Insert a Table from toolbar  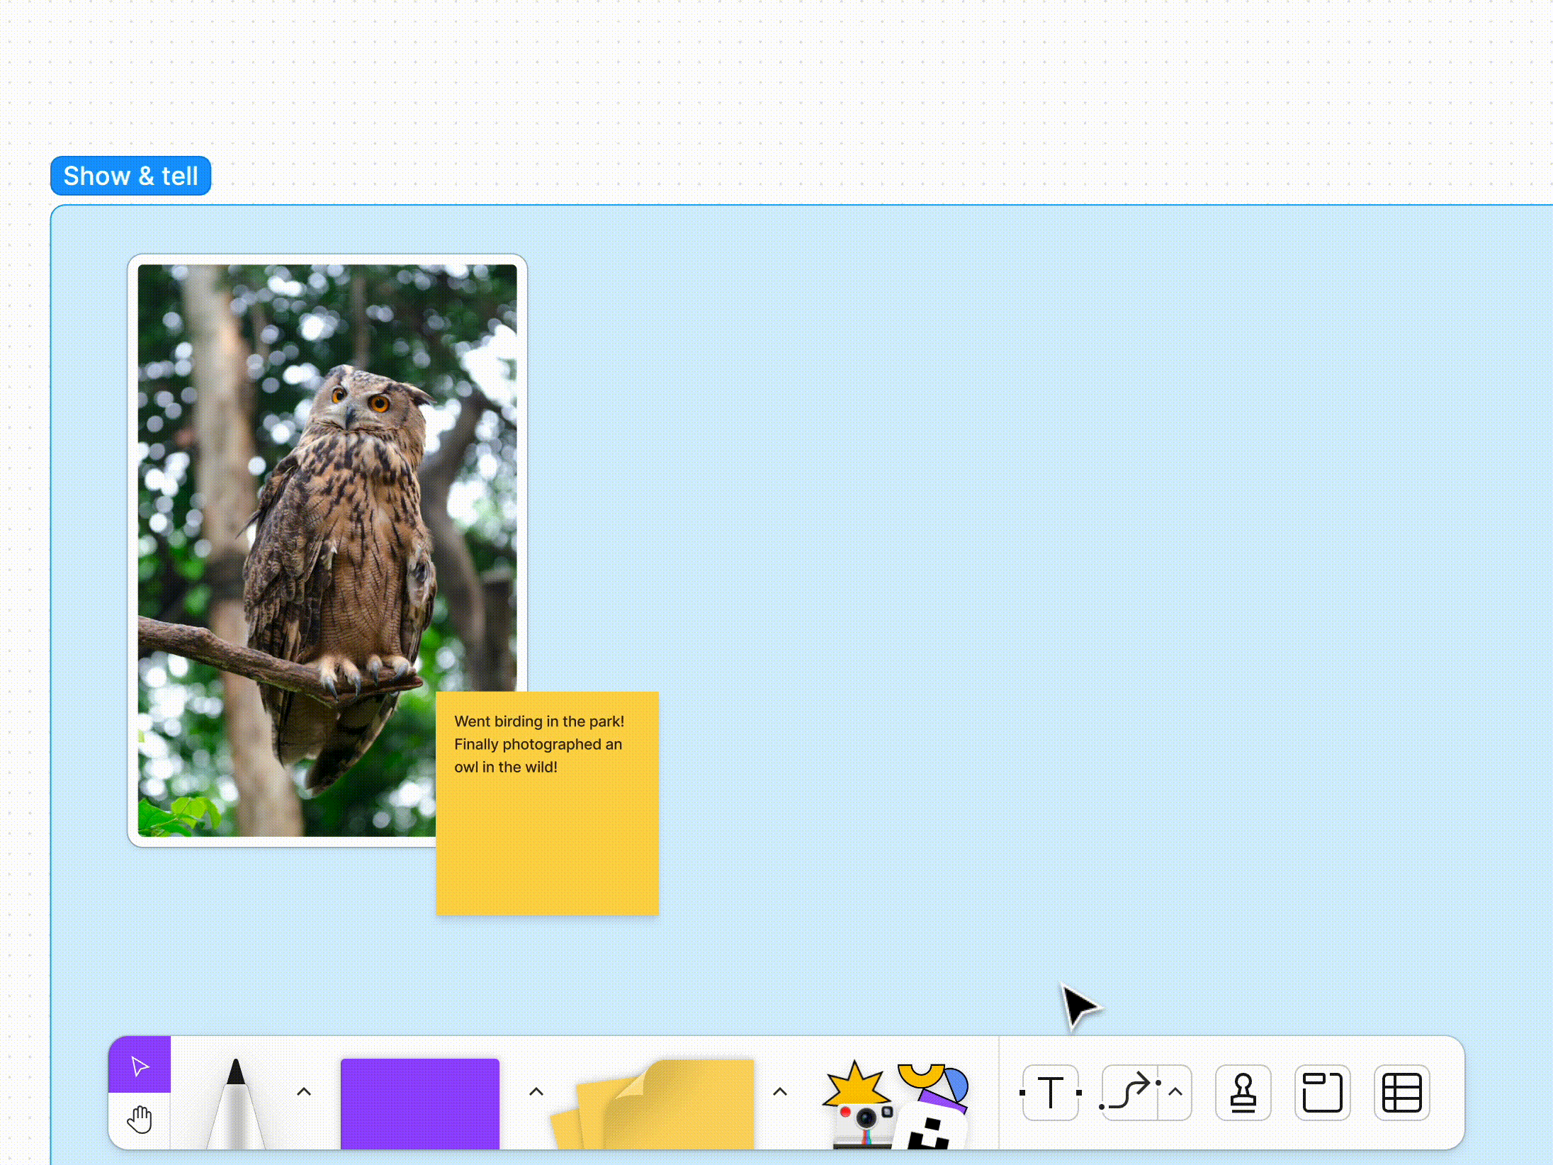click(1401, 1092)
